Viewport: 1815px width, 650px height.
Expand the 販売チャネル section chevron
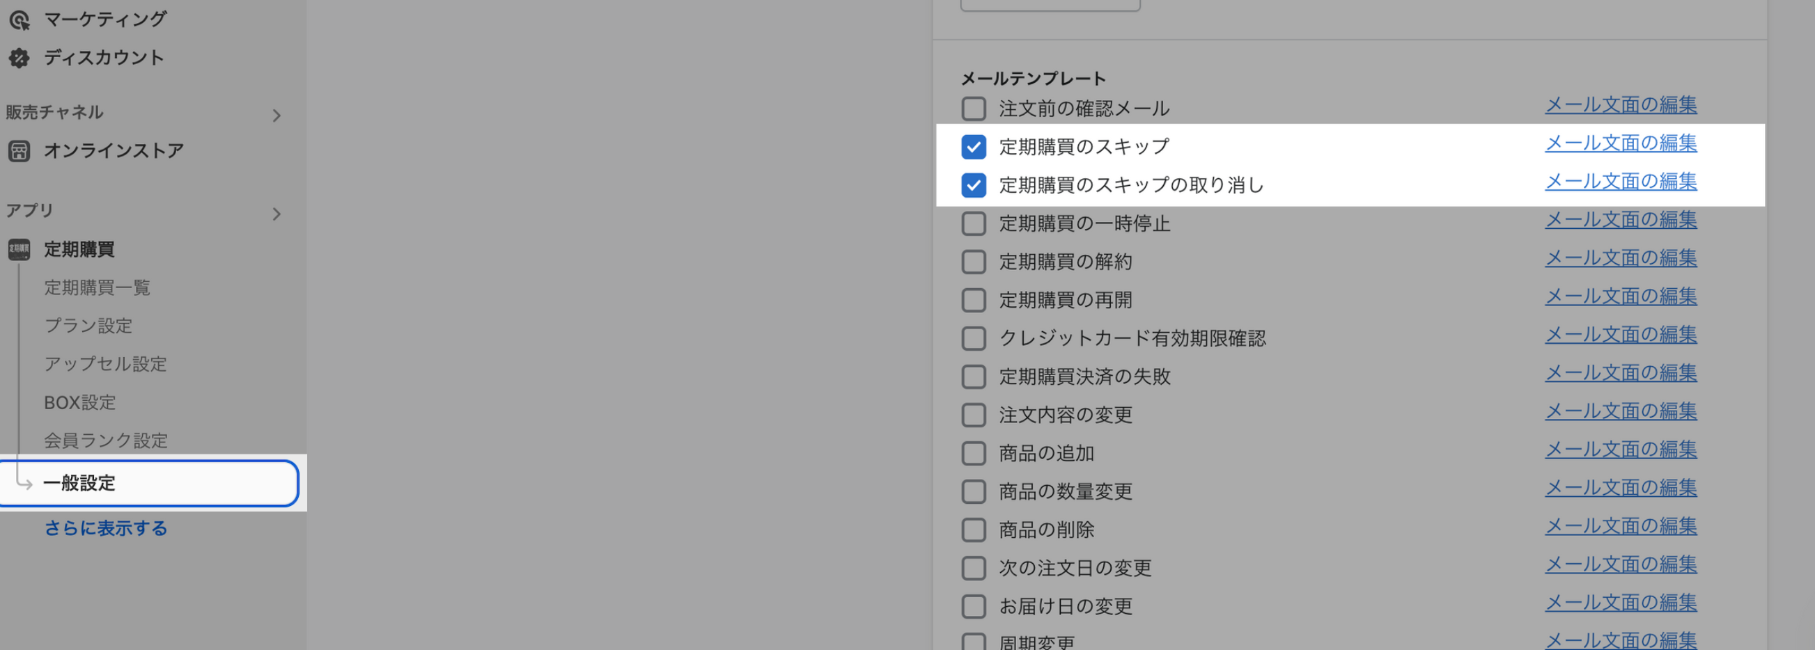point(276,116)
